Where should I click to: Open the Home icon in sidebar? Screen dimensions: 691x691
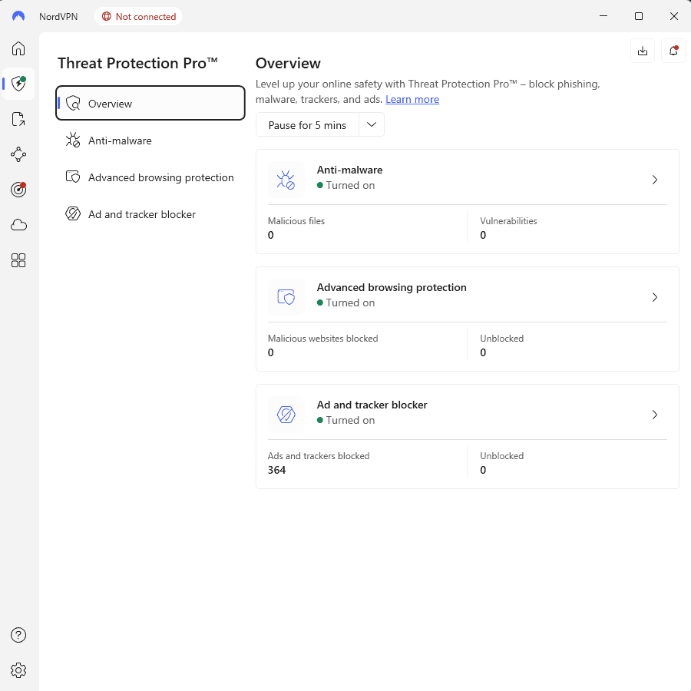[x=18, y=48]
